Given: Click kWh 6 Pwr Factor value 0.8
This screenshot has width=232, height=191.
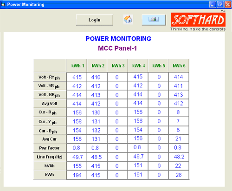Looking at the screenshot, I should click(x=179, y=148).
